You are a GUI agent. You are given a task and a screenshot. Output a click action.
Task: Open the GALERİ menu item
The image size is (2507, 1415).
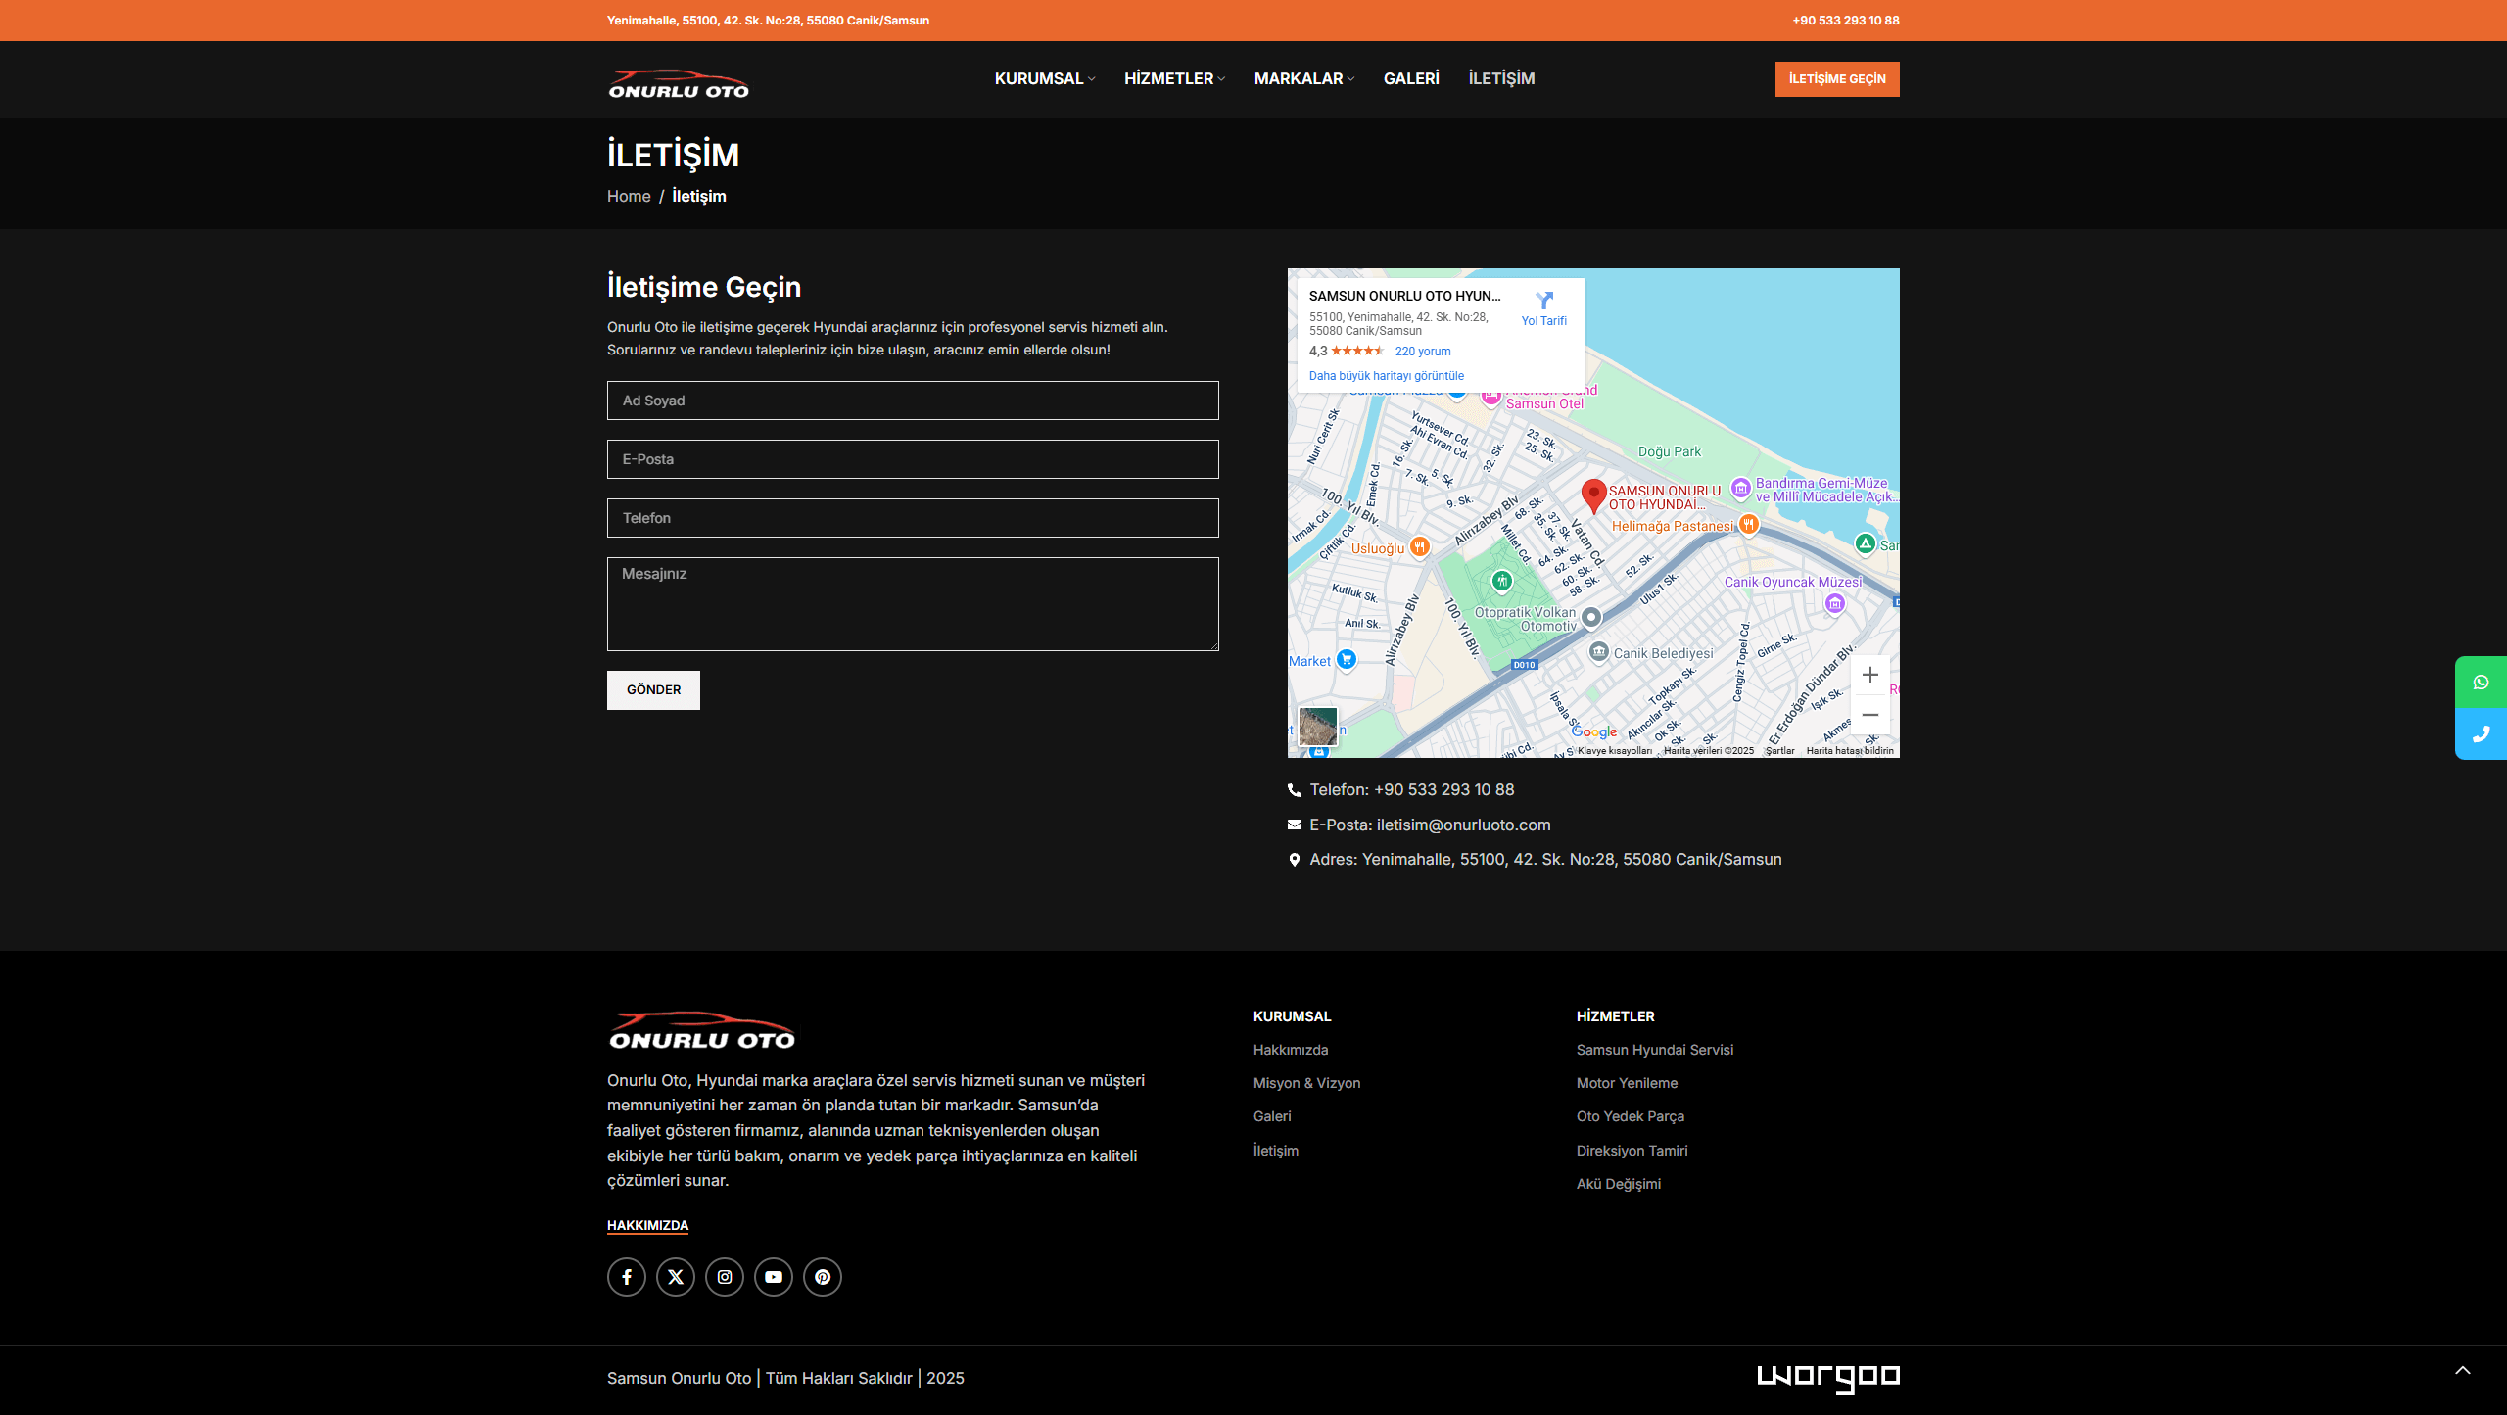1411,78
